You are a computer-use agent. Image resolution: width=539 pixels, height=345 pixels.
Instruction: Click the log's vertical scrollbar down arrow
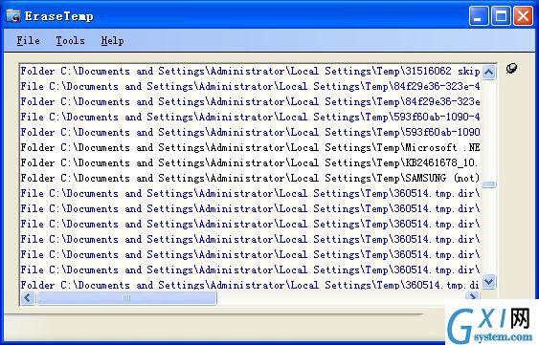(x=489, y=282)
